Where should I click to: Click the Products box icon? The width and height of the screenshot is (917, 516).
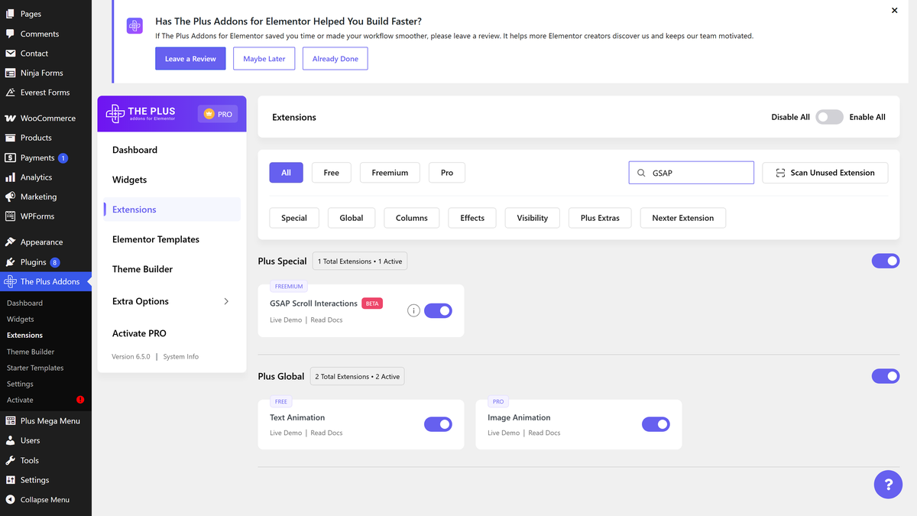point(10,138)
